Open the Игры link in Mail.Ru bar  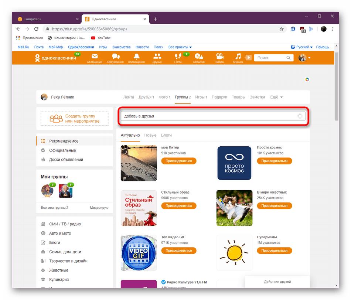103,47
